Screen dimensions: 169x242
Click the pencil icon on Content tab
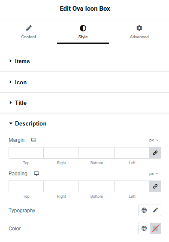click(x=29, y=28)
